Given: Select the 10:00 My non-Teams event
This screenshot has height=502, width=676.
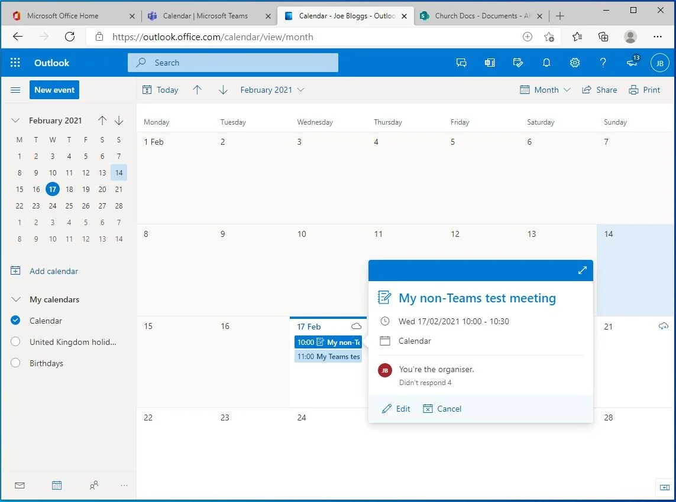Looking at the screenshot, I should click(328, 343).
